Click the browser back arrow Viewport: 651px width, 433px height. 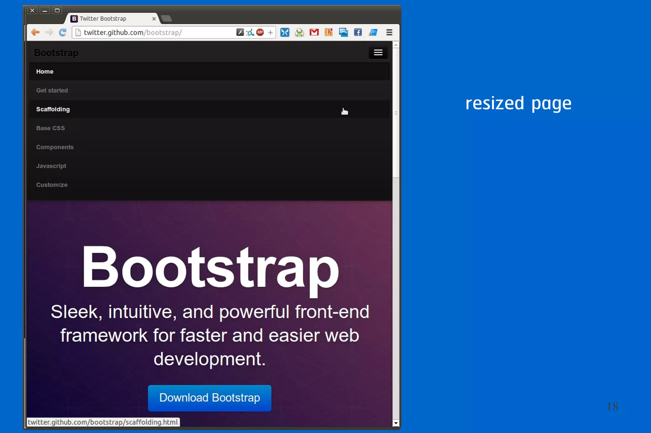[35, 32]
